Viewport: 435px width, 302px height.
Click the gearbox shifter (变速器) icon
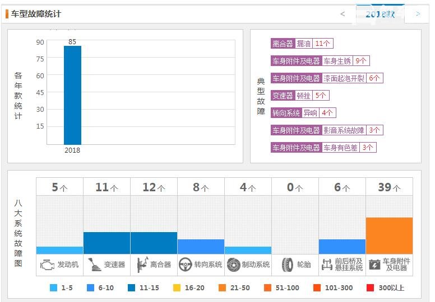[94, 265]
